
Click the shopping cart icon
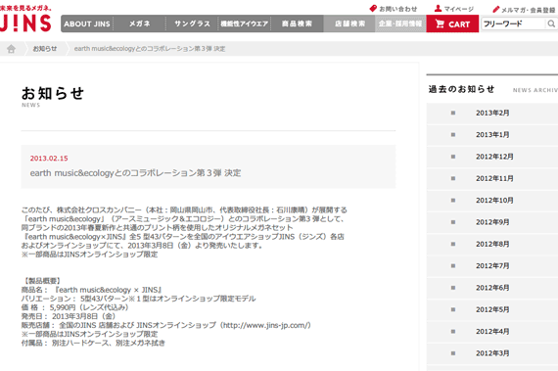pyautogui.click(x=440, y=23)
